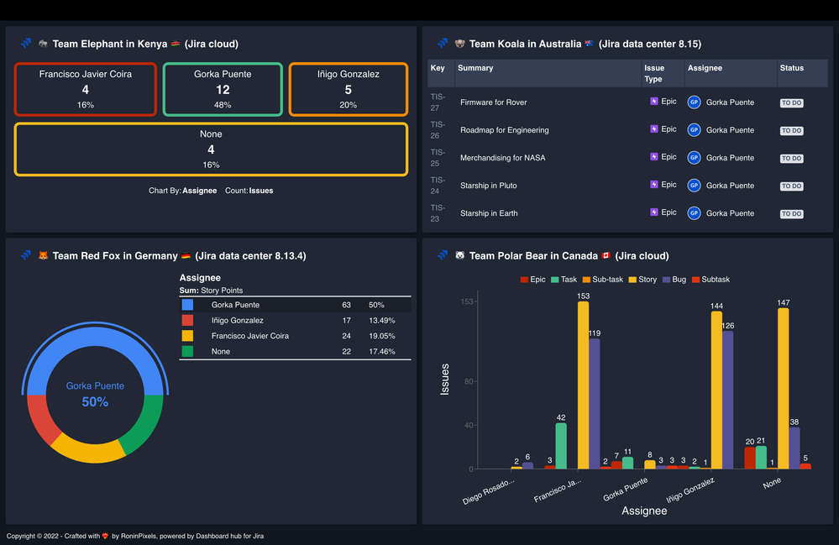Toggle Sub-task series in chart legend
The height and width of the screenshot is (545, 839).
(602, 279)
